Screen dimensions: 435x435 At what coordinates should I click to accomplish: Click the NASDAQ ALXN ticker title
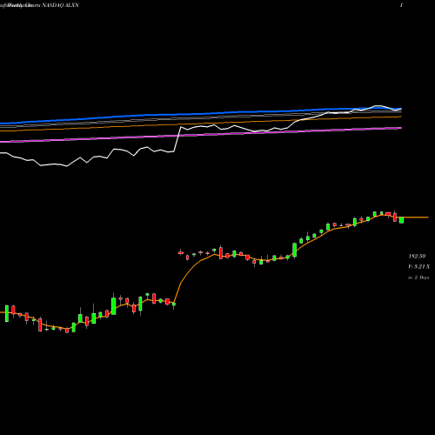click(60, 5)
